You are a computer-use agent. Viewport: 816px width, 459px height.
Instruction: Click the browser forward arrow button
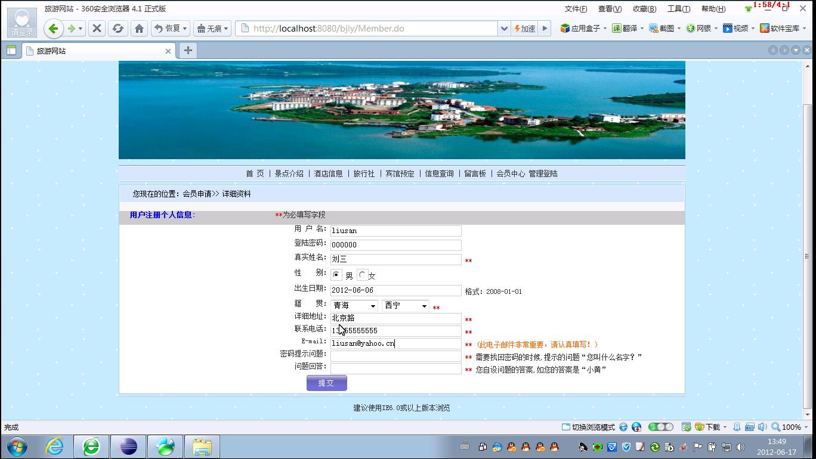click(71, 28)
